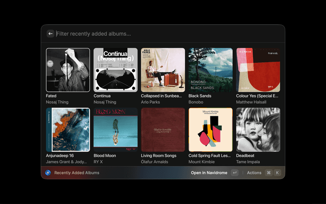Select the Continua album cover
The width and height of the screenshot is (326, 204).
[x=116, y=70]
